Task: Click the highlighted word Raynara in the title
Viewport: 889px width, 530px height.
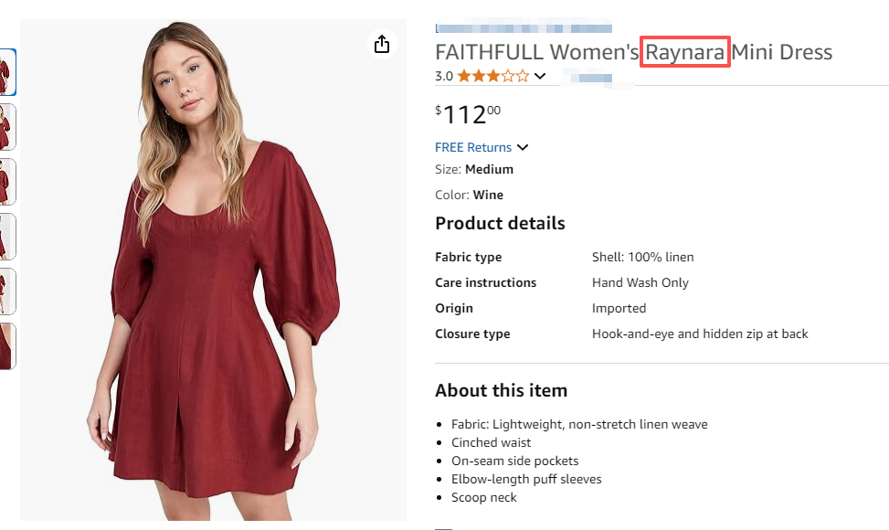Action: point(685,52)
